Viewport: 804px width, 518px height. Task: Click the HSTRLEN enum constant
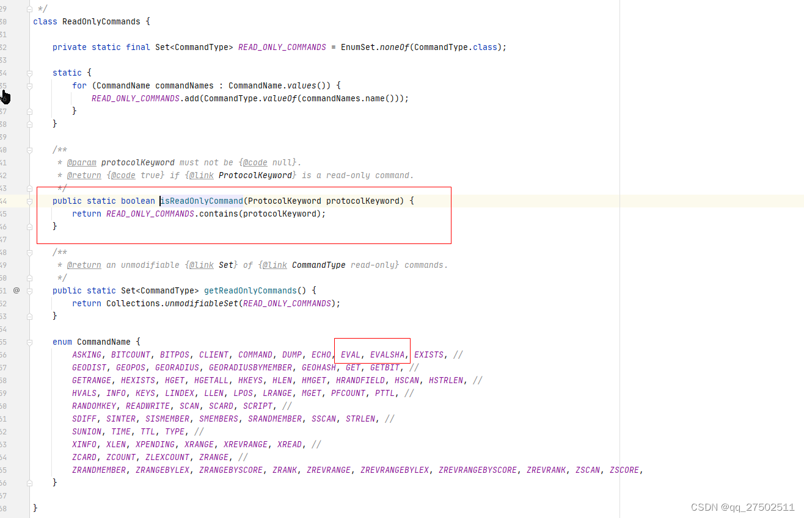pos(446,380)
